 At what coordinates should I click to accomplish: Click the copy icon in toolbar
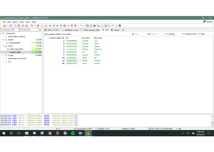click(x=15, y=26)
